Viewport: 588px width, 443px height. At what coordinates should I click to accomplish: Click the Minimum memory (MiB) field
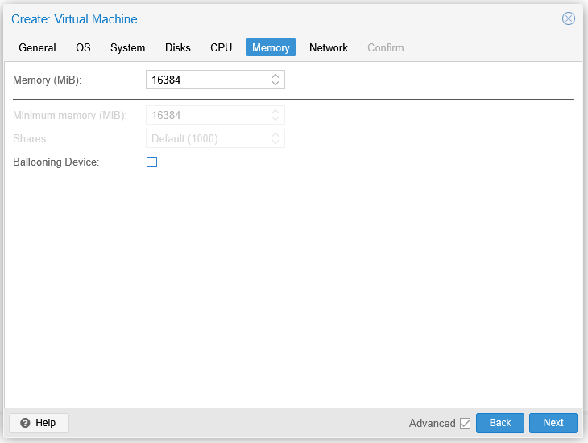point(207,115)
